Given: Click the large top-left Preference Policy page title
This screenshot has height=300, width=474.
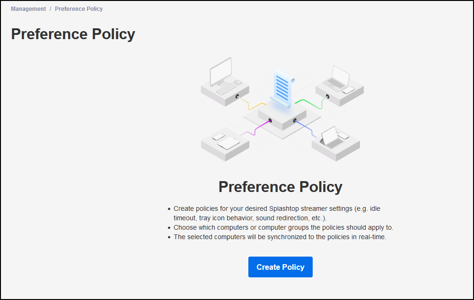Looking at the screenshot, I should (x=73, y=34).
